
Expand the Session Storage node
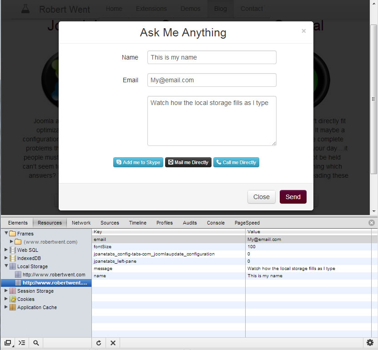point(6,291)
